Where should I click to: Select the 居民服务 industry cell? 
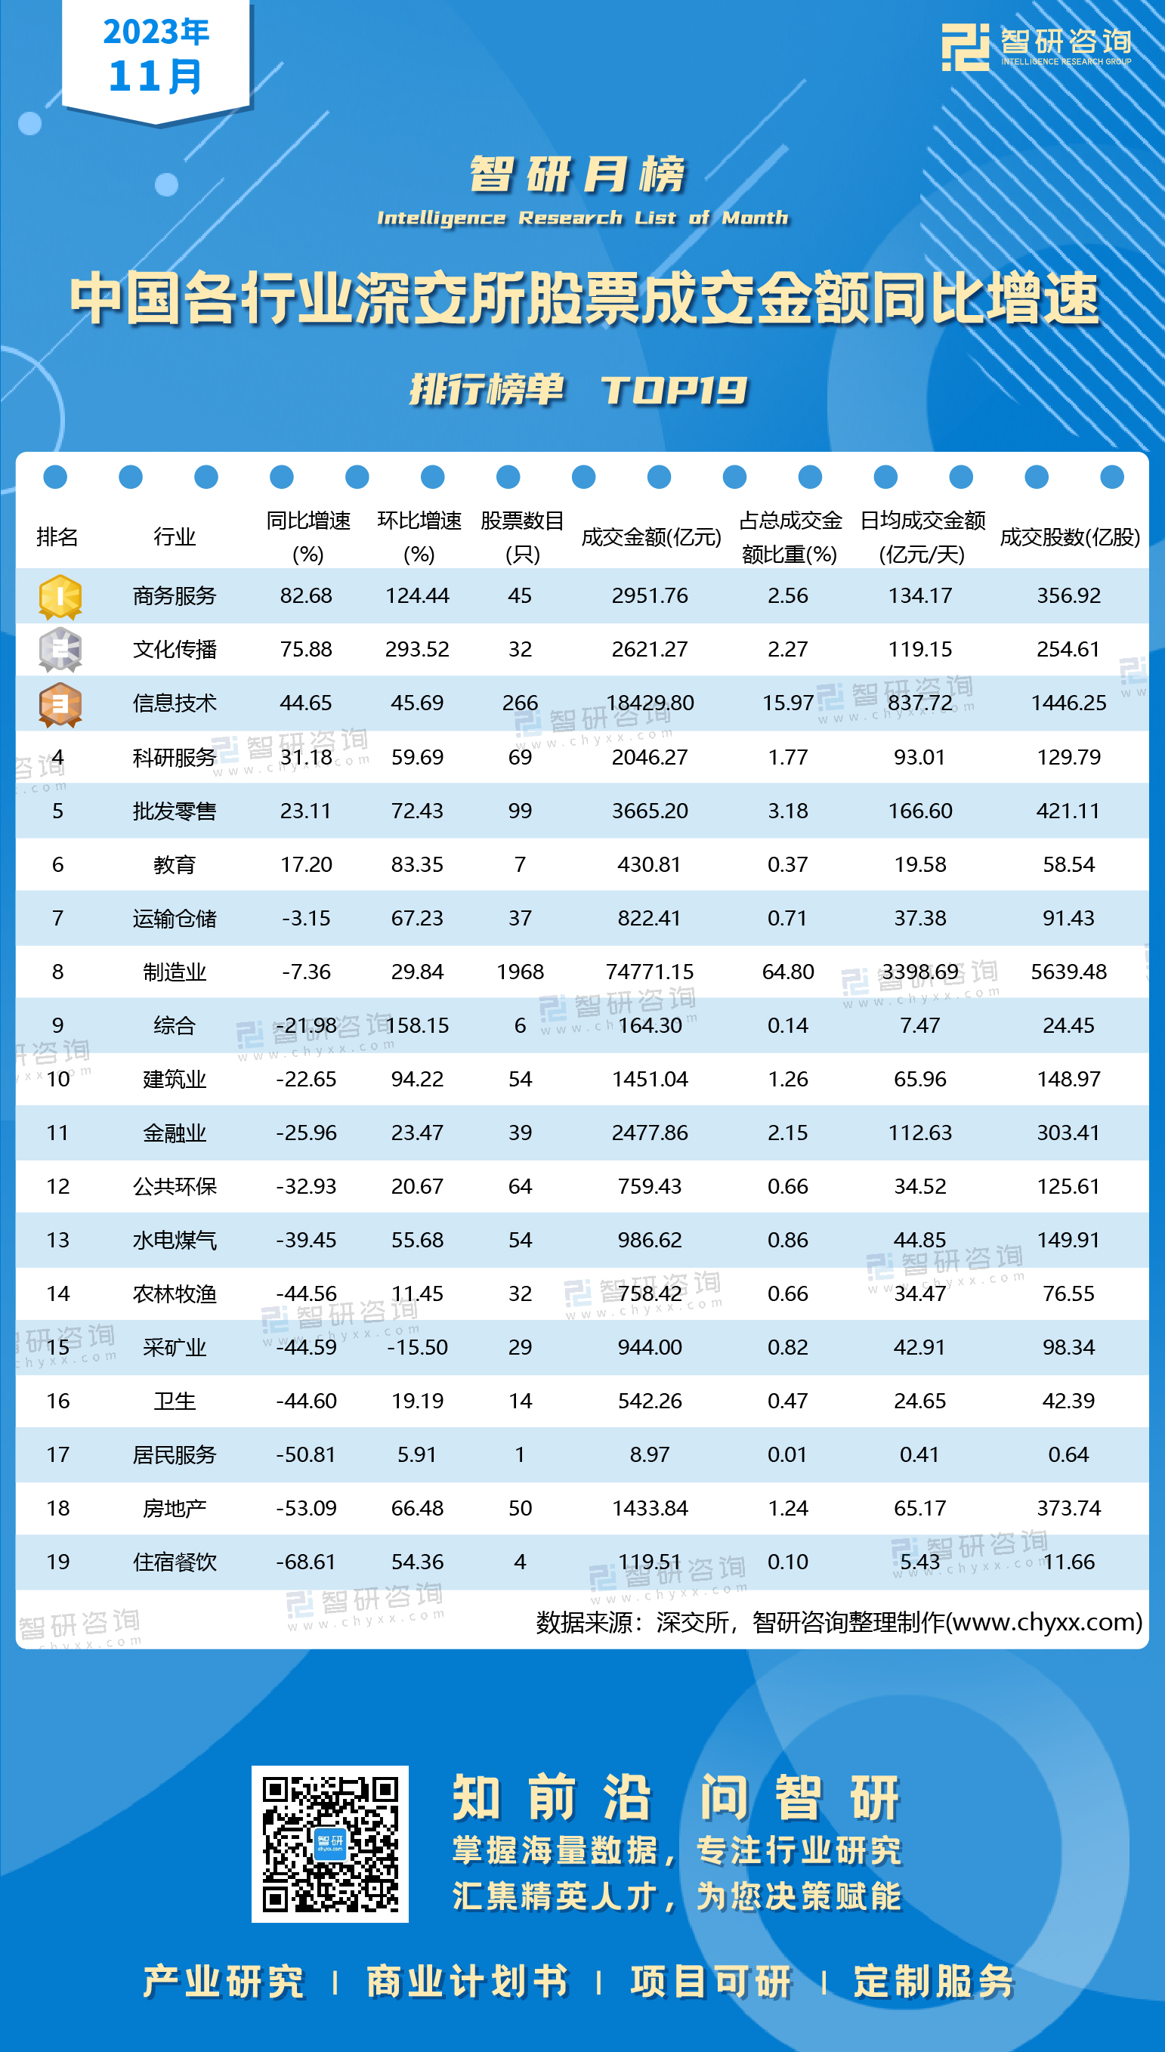pyautogui.click(x=175, y=1454)
